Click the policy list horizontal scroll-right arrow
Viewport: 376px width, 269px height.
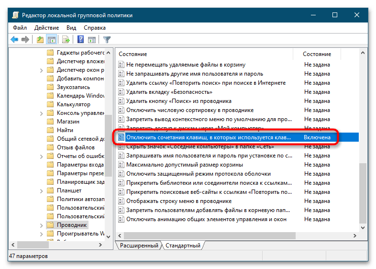(354, 235)
